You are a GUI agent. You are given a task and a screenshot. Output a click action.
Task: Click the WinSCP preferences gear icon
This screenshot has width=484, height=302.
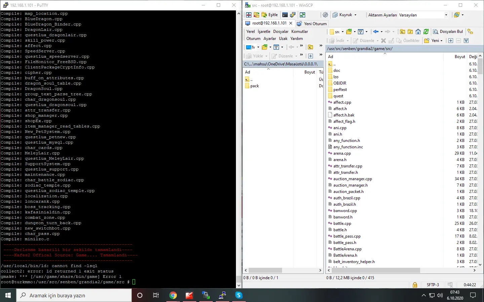[325, 15]
